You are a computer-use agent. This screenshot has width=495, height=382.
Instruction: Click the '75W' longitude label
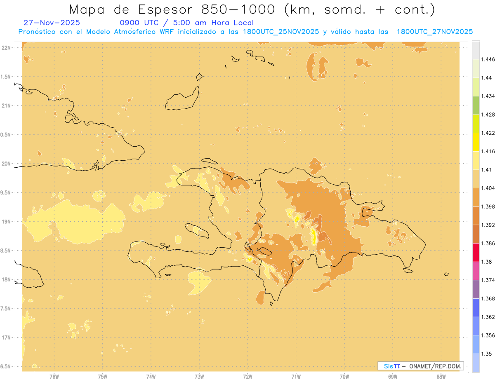(103, 377)
